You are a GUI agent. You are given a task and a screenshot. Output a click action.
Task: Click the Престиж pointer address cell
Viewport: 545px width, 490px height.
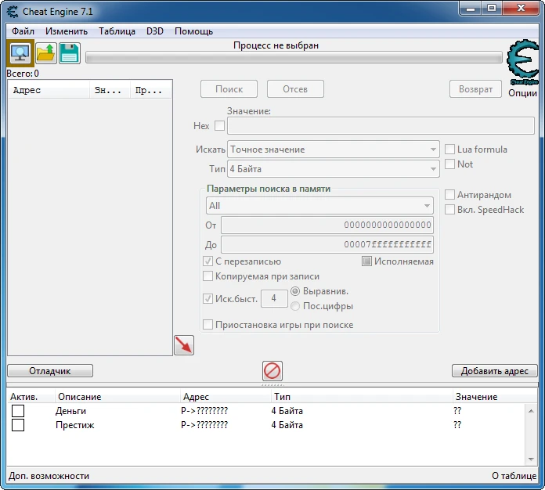[x=204, y=425]
